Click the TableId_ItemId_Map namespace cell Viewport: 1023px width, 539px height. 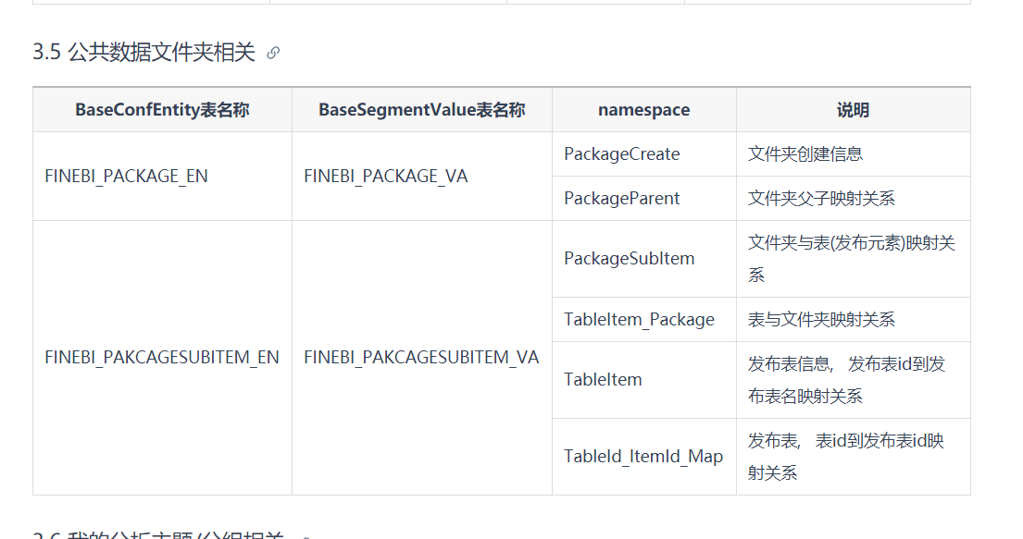click(644, 457)
